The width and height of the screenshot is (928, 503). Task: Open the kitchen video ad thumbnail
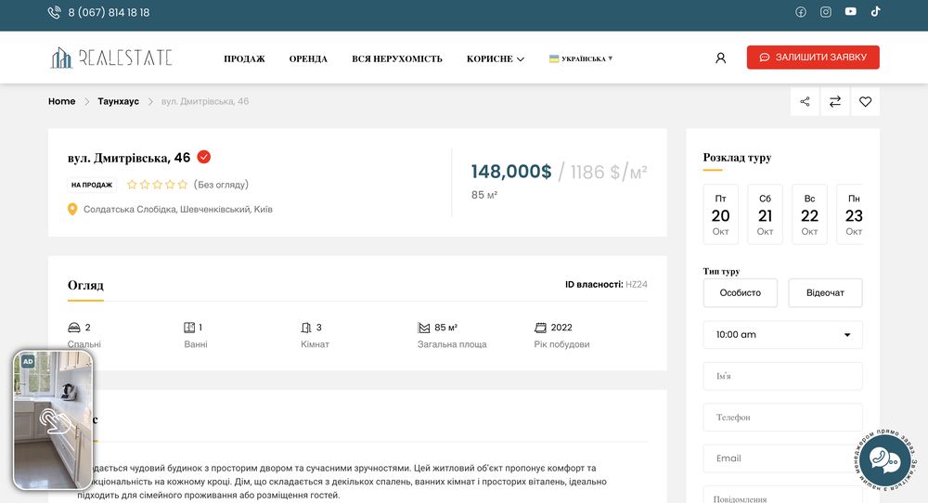coord(53,420)
